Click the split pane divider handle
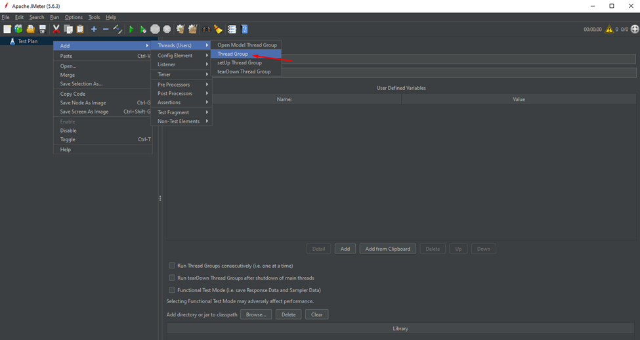 click(160, 198)
